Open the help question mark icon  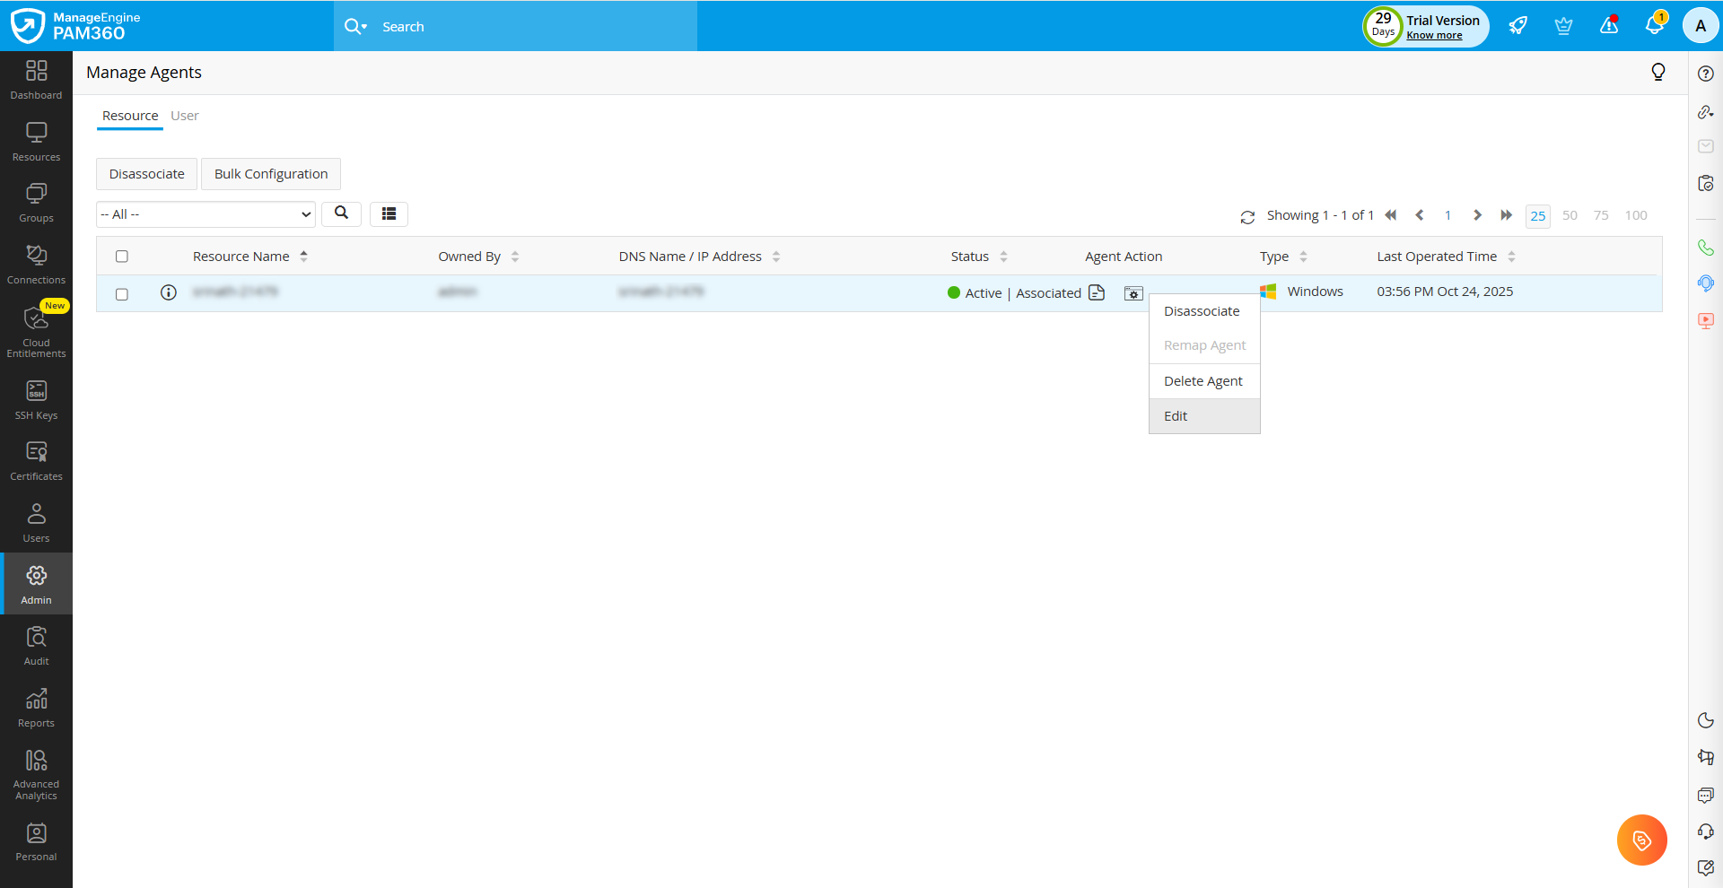click(x=1706, y=74)
